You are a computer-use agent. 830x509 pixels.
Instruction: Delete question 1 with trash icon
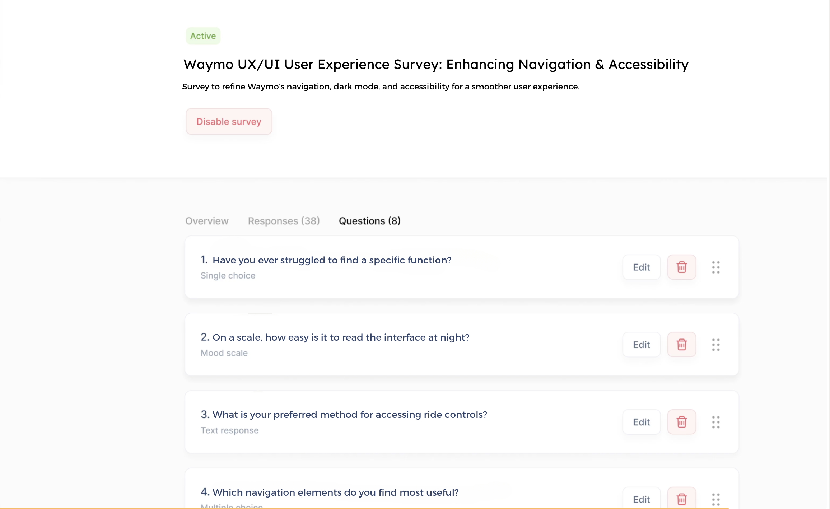click(681, 267)
